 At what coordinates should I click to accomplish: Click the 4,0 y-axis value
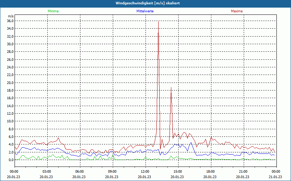(x=11, y=144)
